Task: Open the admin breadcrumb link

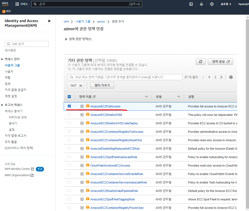Action: 101,22
